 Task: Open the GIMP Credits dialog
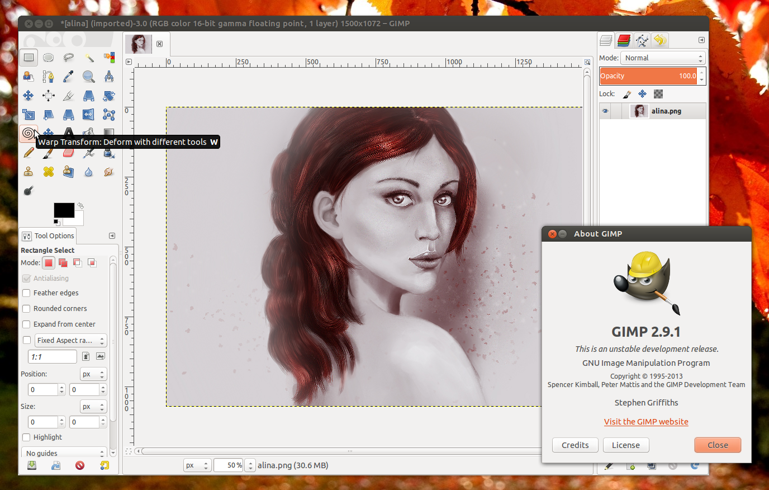[575, 445]
